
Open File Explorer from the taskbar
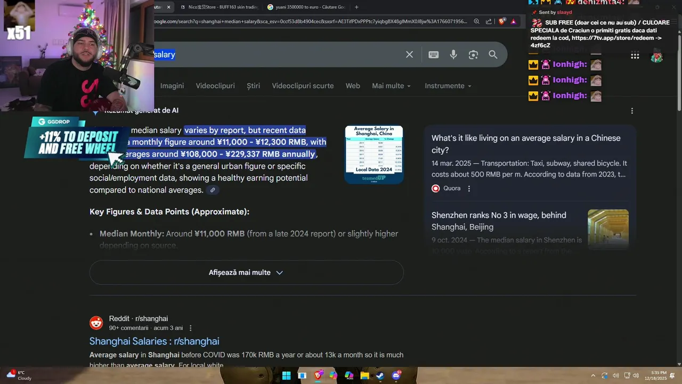pos(364,375)
